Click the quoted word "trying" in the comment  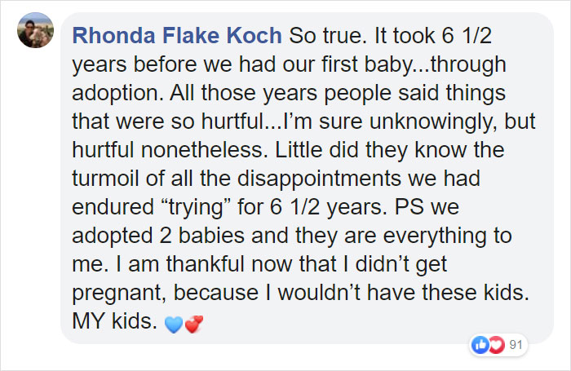coord(196,208)
